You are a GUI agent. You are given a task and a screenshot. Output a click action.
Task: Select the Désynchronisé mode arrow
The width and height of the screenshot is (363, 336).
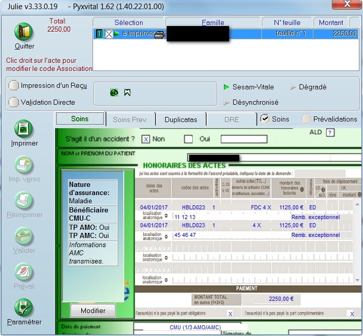point(226,103)
